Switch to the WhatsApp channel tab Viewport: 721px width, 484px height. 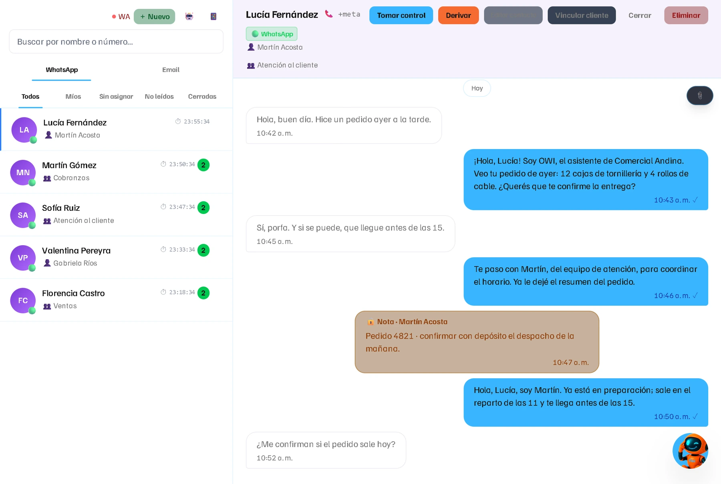[x=62, y=70]
